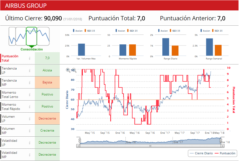The image size is (239, 161).
Task: Open info icon for Momento Total Rápido
Action: tap(30, 106)
